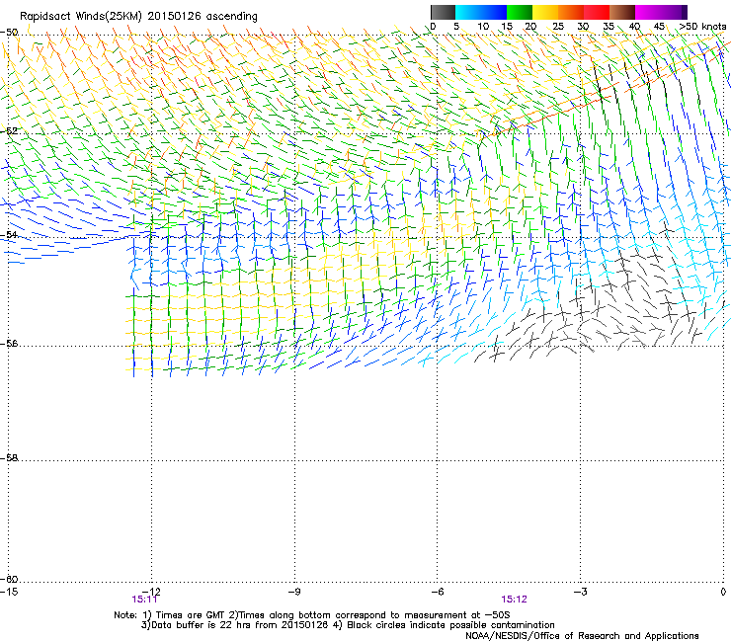Click the -52 latitude axis label
The height and width of the screenshot is (642, 731).
point(9,131)
